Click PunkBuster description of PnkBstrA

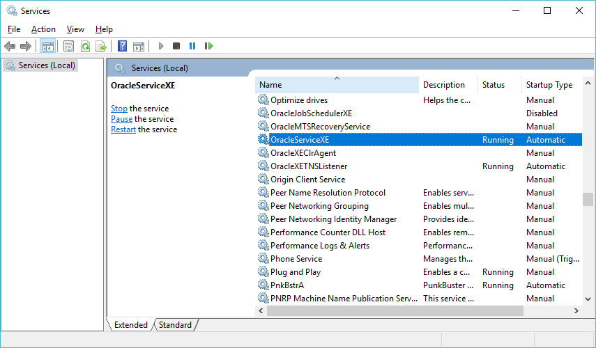(448, 285)
